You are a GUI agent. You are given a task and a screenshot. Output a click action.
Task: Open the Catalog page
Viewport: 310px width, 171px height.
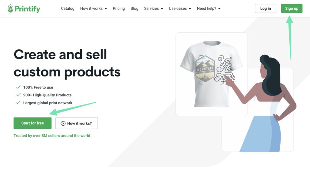(x=68, y=8)
